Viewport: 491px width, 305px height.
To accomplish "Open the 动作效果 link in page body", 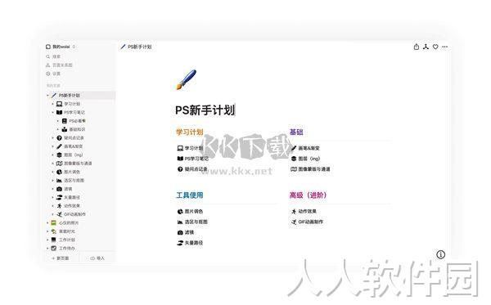I will pyautogui.click(x=304, y=212).
